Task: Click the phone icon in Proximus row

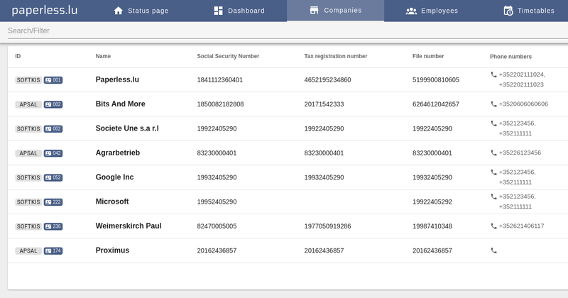Action: click(493, 250)
